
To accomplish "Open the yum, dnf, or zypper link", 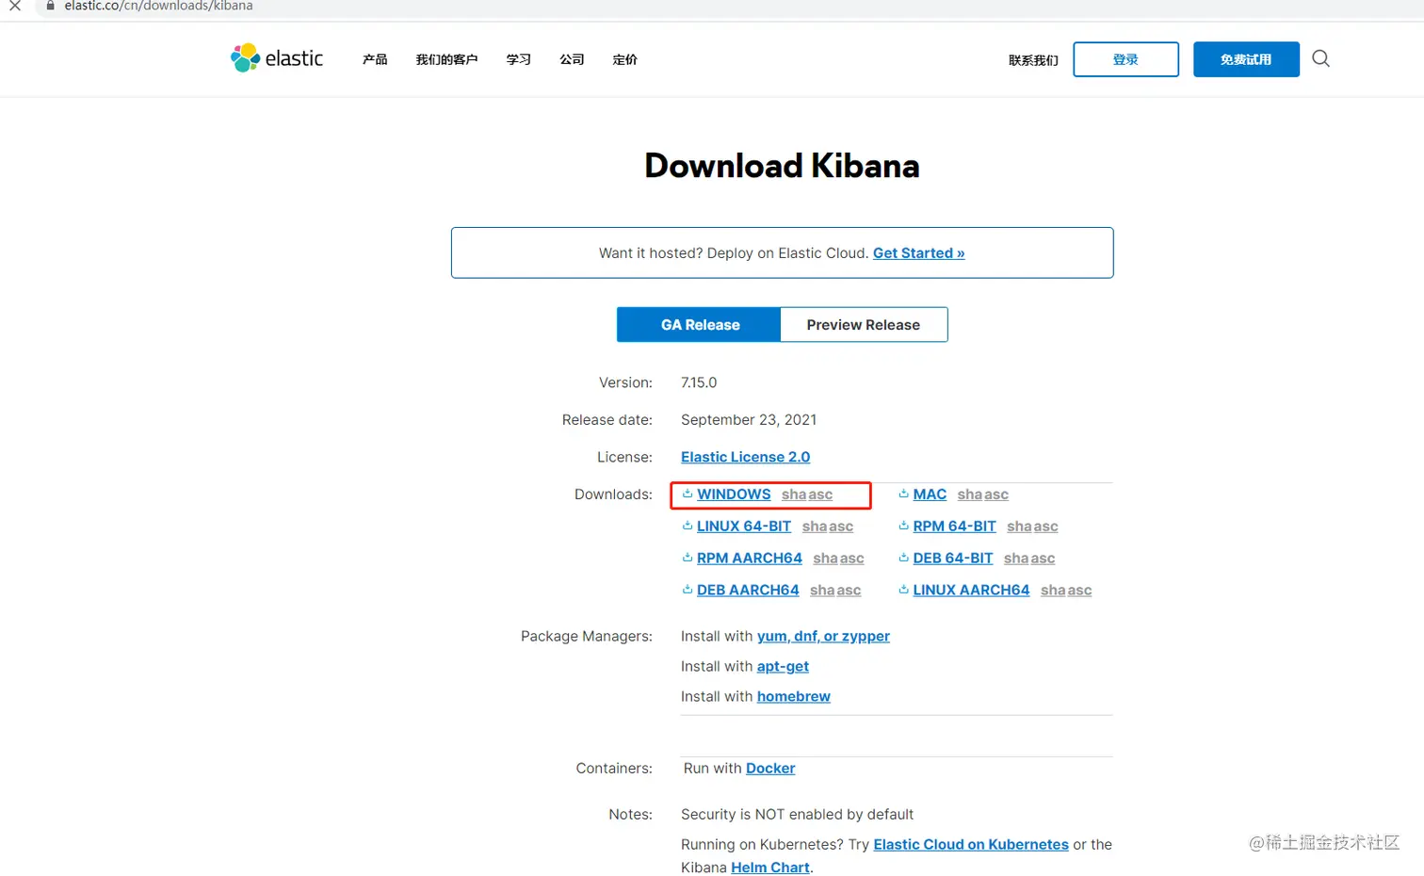I will coord(823,637).
